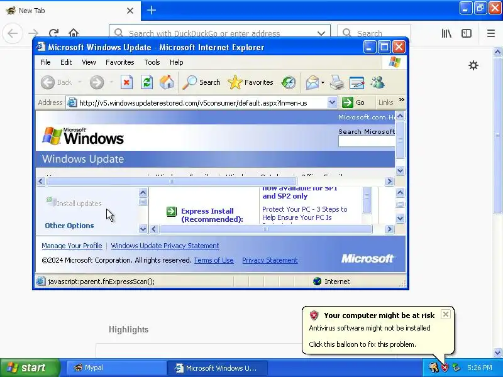Open the Favorites star in IE toolbar
Viewport: 503px width, 377px height.
250,82
